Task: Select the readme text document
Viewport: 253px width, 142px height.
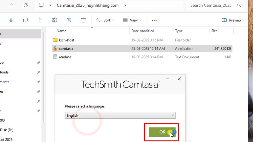Action: point(65,57)
